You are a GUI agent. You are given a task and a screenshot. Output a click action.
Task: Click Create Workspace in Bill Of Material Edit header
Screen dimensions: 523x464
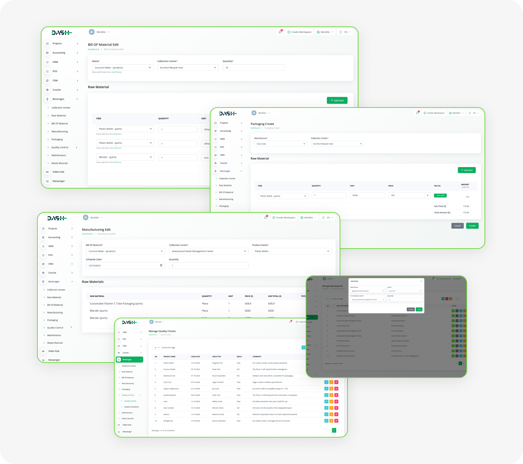point(300,32)
